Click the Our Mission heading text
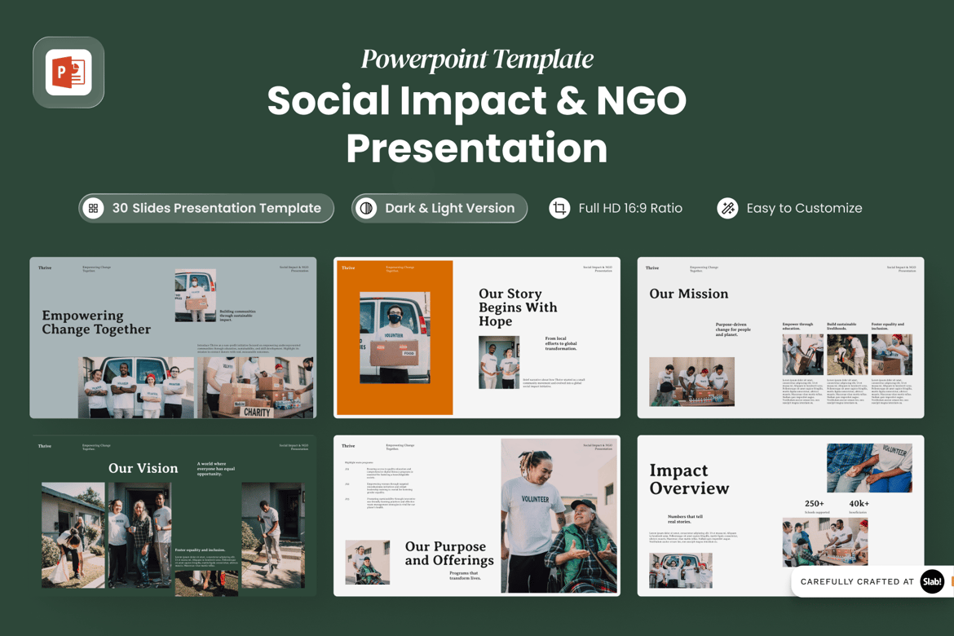Image resolution: width=954 pixels, height=636 pixels. coord(689,294)
